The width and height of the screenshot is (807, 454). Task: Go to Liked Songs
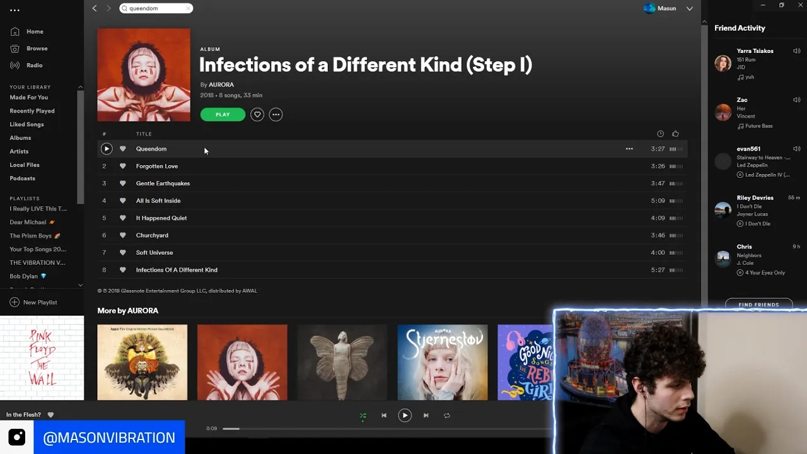(26, 124)
